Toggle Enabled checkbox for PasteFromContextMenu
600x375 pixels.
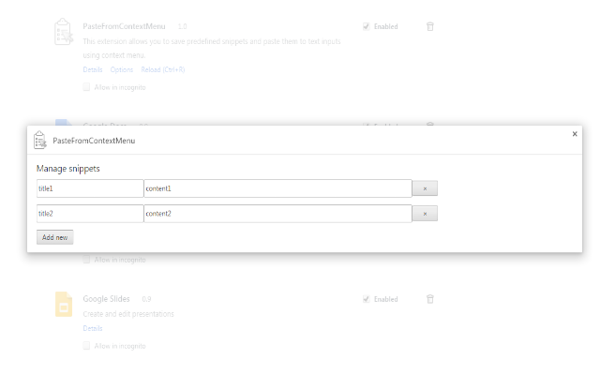pyautogui.click(x=367, y=26)
